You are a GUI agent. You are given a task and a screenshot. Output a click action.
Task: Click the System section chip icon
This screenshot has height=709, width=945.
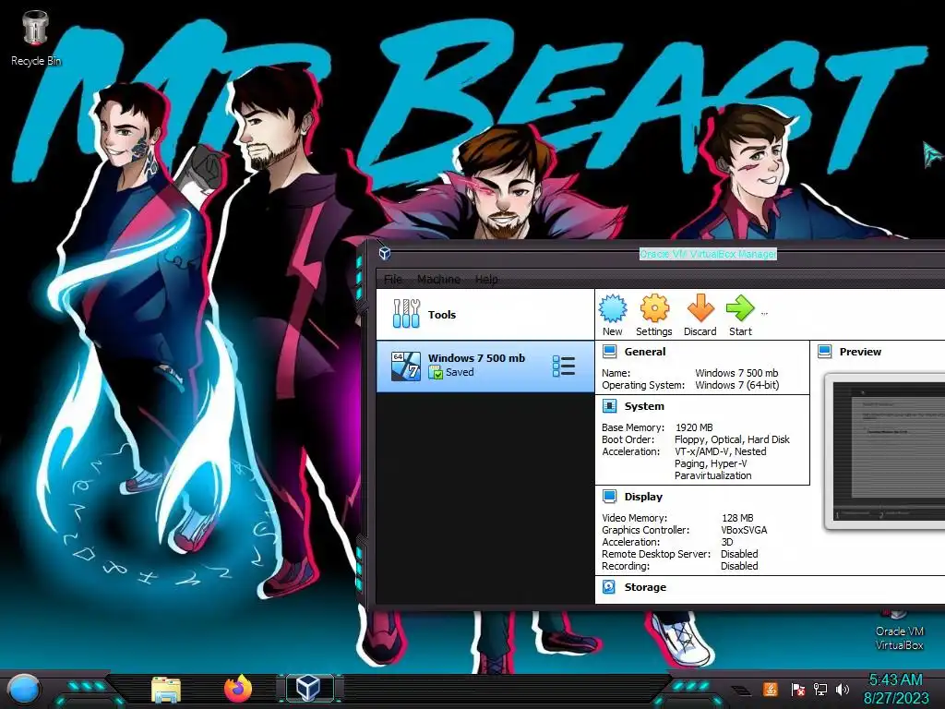point(609,406)
